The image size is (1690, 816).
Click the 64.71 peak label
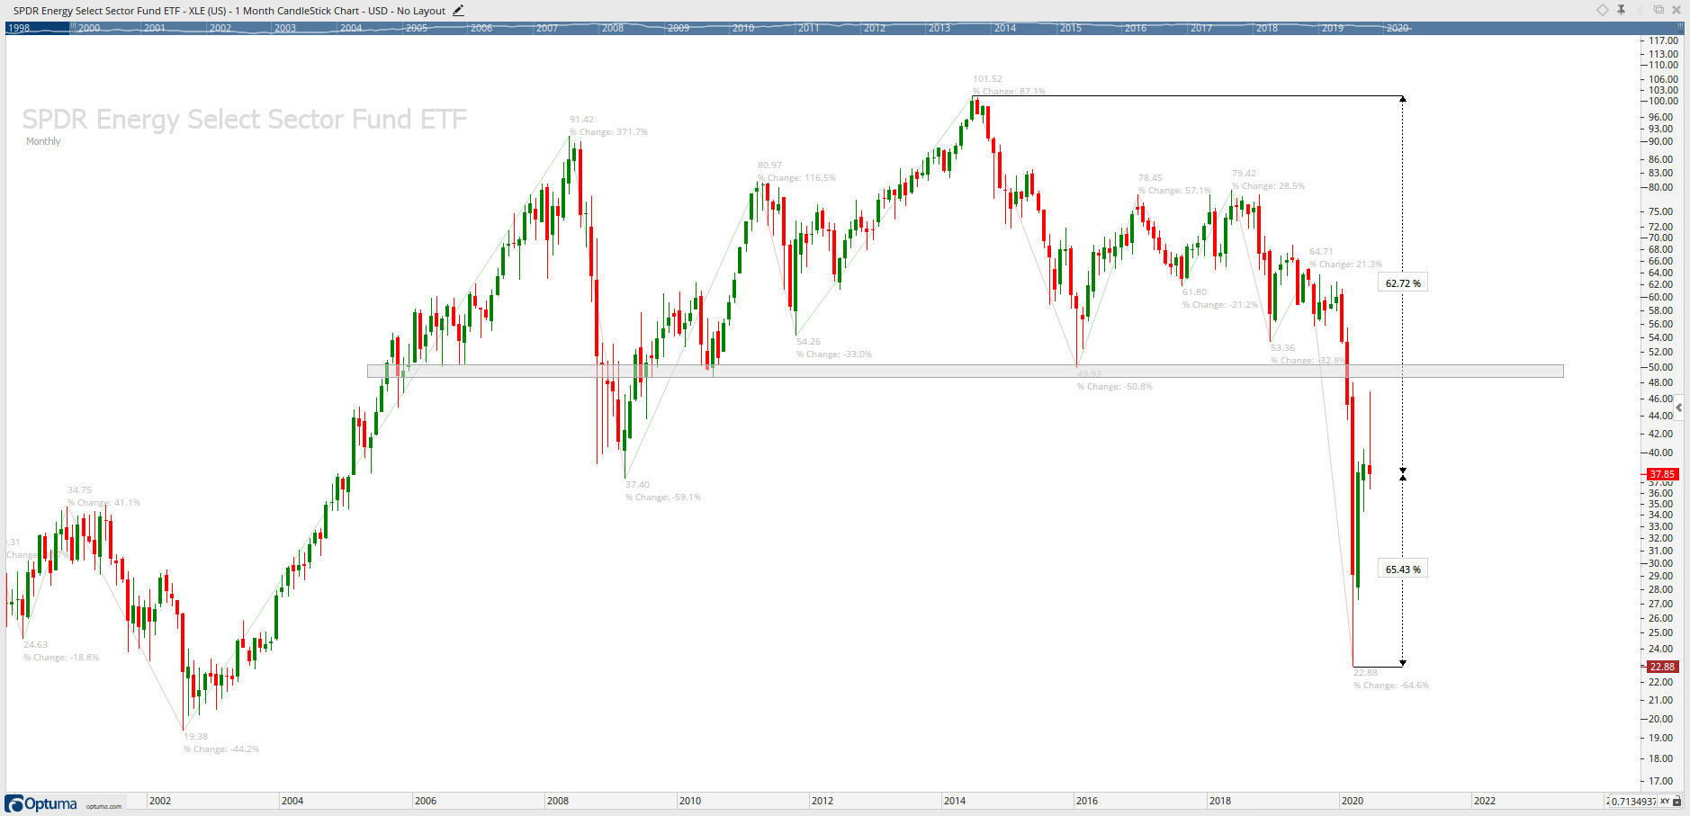tap(1321, 252)
